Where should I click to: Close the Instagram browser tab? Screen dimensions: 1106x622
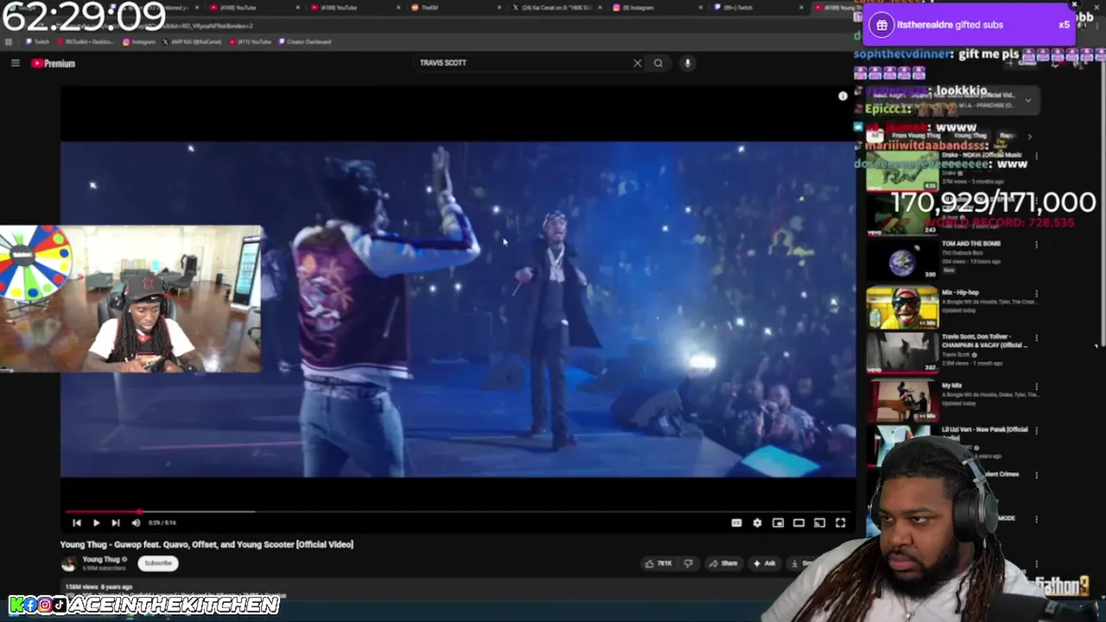tap(702, 8)
